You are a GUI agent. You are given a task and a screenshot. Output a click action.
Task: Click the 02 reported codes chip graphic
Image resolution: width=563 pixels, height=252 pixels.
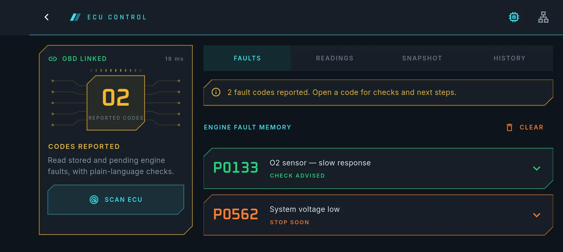point(116,103)
